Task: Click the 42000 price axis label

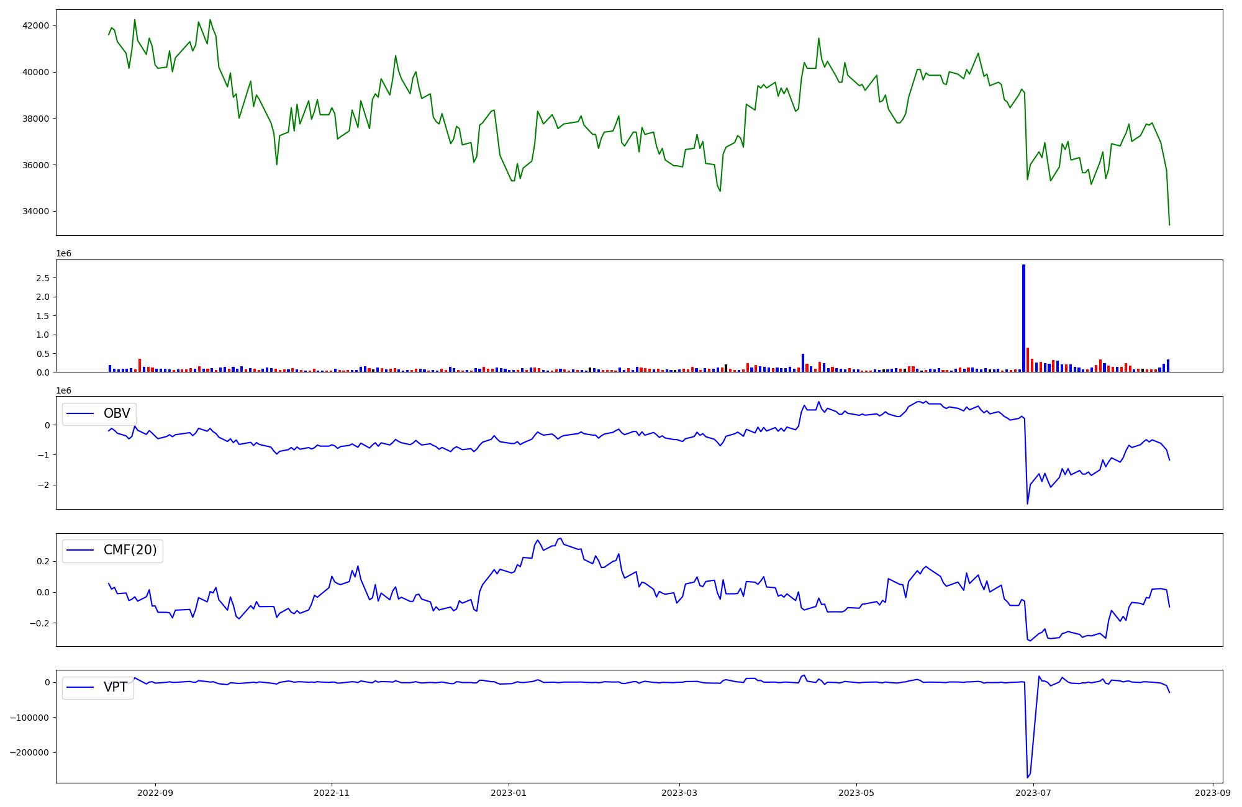Action: coord(35,26)
